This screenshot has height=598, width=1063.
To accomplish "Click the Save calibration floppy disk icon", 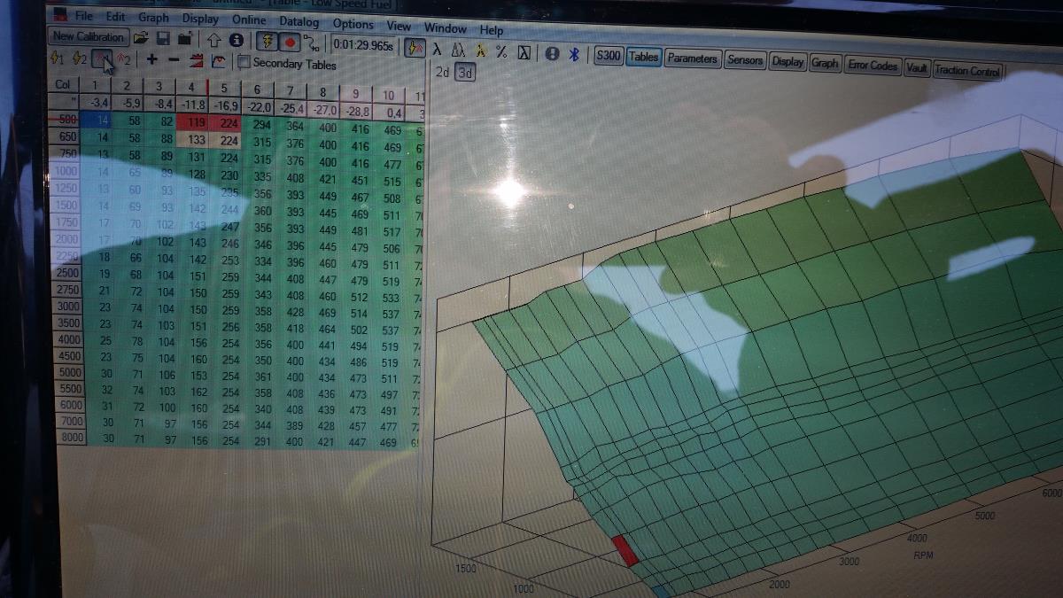I will (162, 39).
